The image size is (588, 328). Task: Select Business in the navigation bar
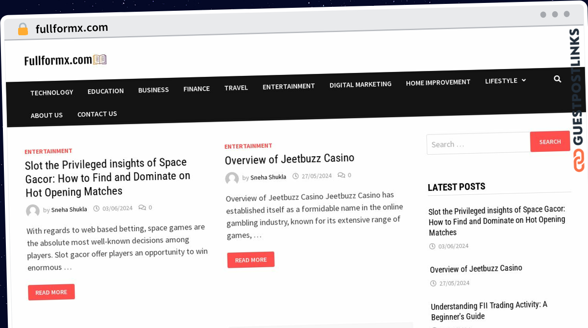153,90
